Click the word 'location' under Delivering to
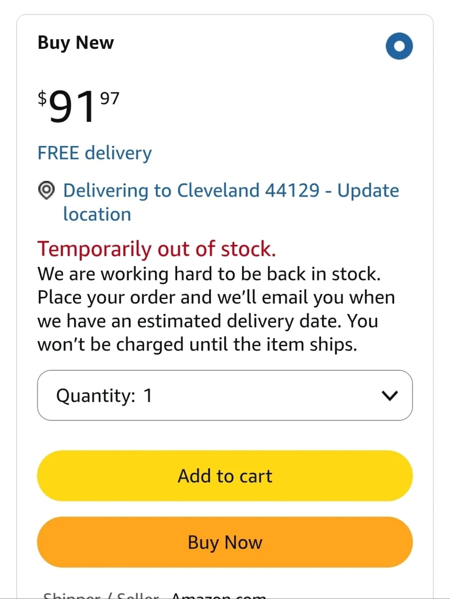 coord(97,214)
